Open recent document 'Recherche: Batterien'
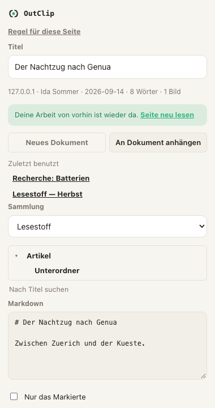Image resolution: width=215 pixels, height=408 pixels. pos(51,178)
